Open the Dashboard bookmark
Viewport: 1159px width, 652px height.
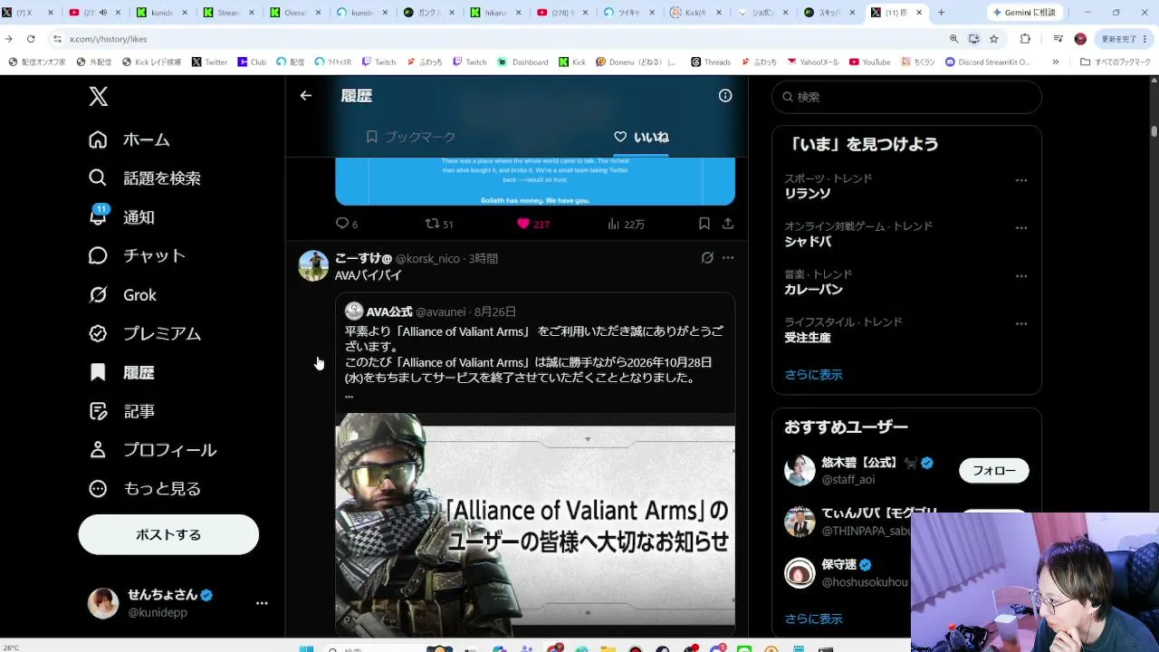click(x=523, y=62)
